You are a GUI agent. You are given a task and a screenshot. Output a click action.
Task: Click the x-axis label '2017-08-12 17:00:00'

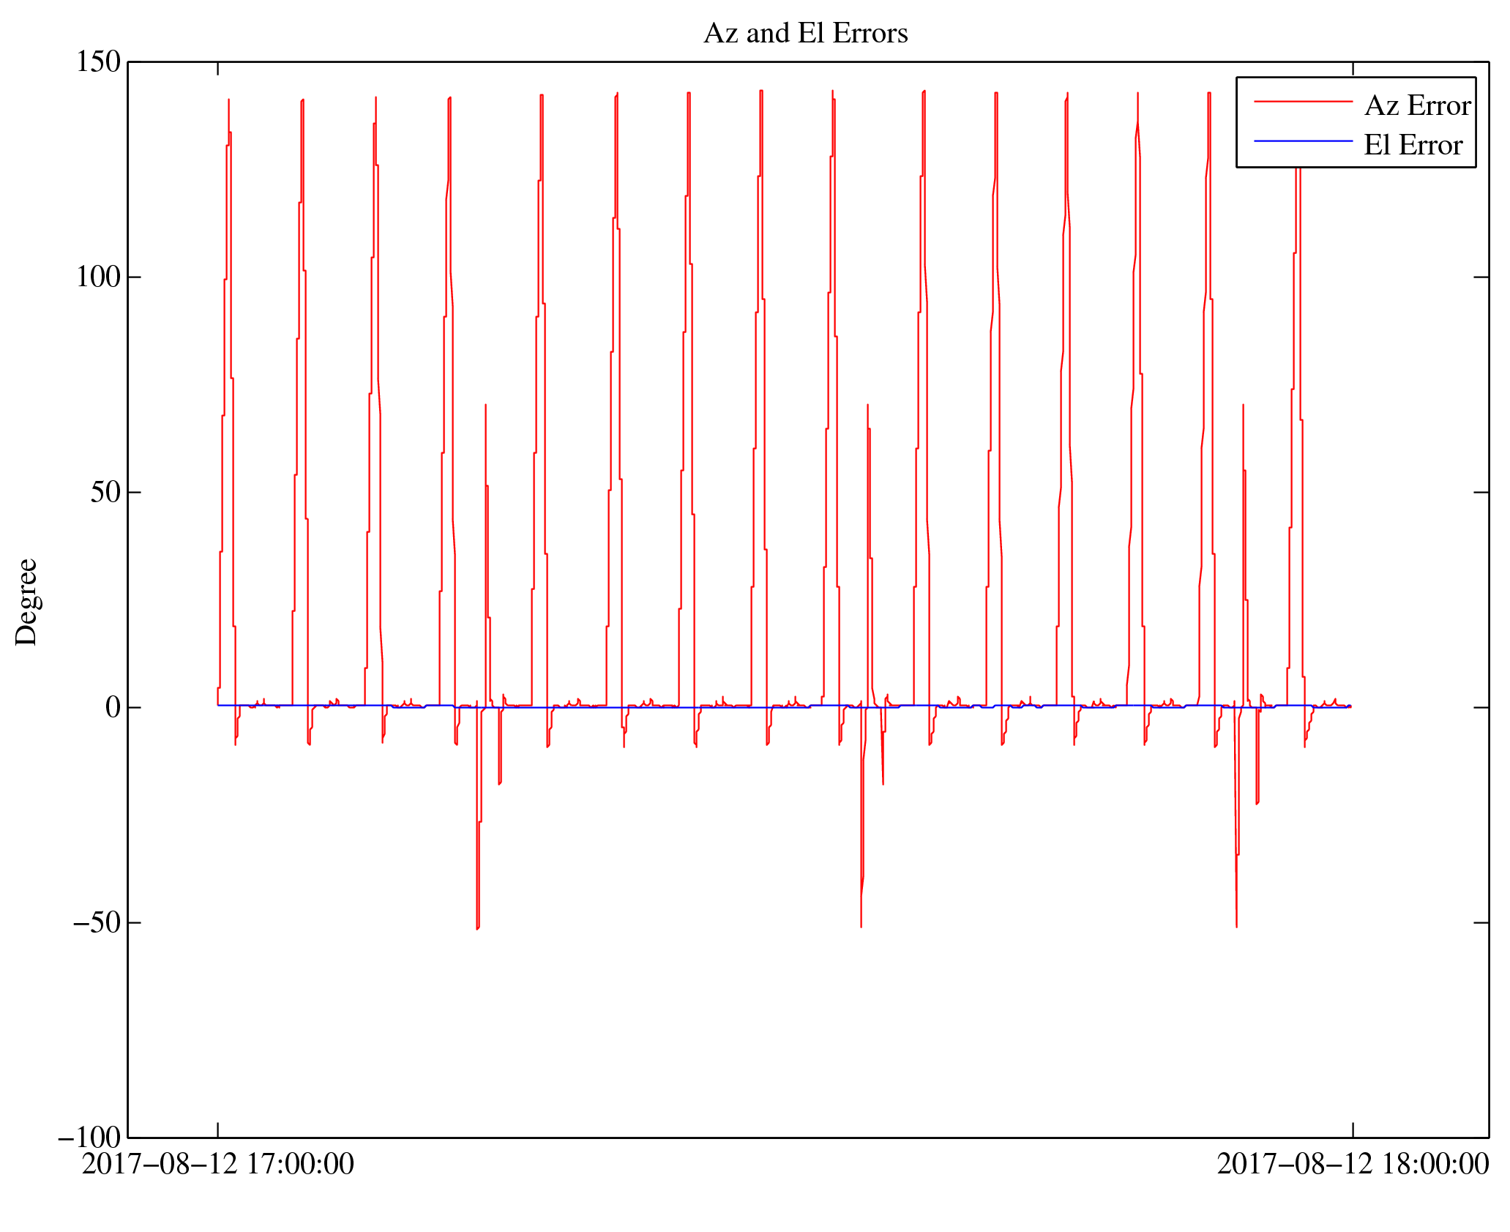click(x=217, y=1164)
